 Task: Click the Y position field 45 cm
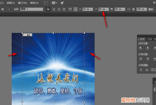(104, 9)
